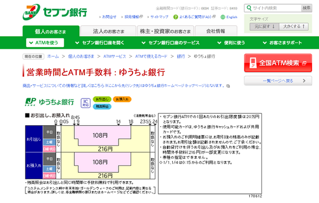The height and width of the screenshot is (203, 319).
Task: Open the 全国ATM検索 button
Action: [278, 63]
